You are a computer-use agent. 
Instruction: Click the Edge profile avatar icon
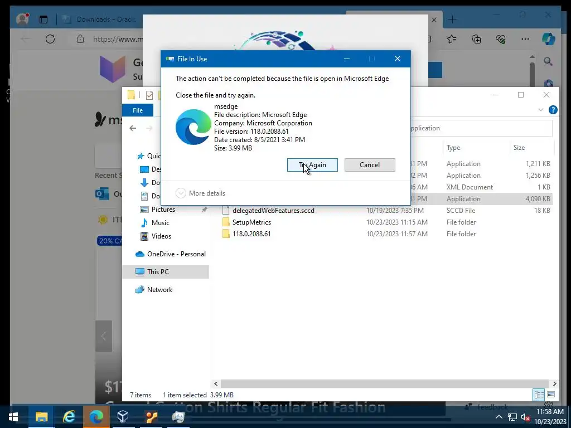pos(22,19)
